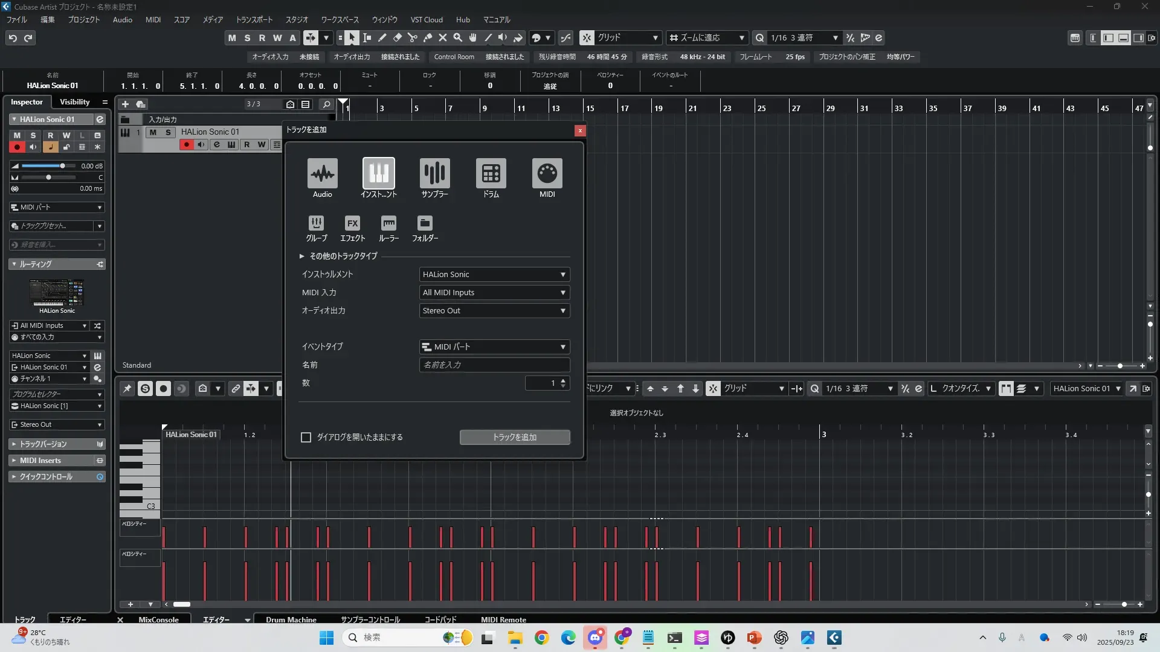Screen dimensions: 1160x652
Task: Open the インストゥルメント HALion Sonic dropdown
Action: [x=494, y=275]
